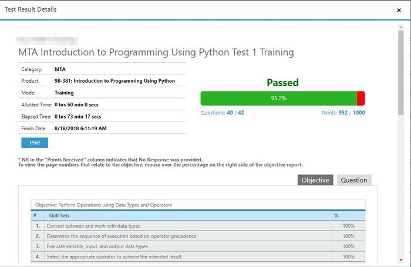Click the 100% for Evaluate variable row
The width and height of the screenshot is (411, 267).
[348, 246]
